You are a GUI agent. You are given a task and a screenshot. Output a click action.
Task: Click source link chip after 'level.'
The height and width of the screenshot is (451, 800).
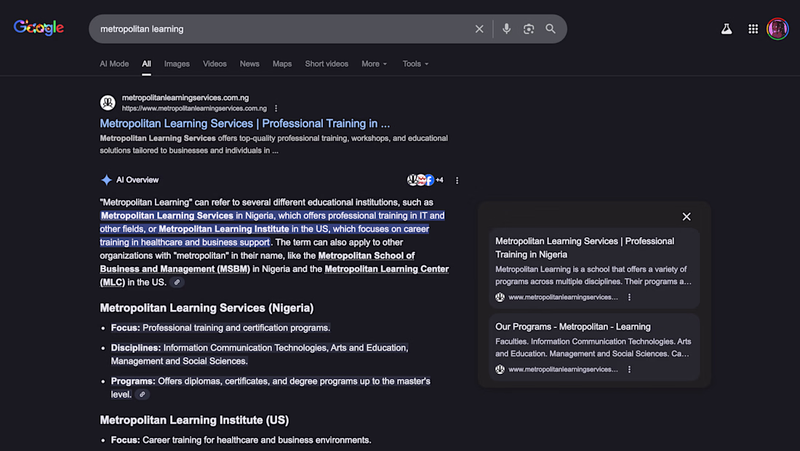(x=143, y=394)
